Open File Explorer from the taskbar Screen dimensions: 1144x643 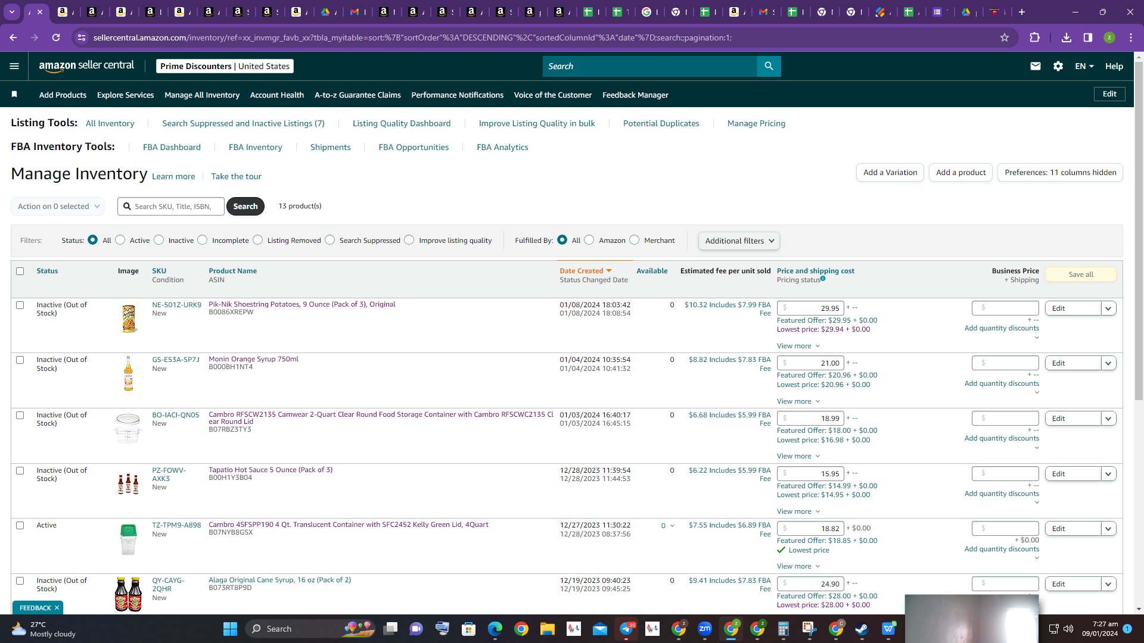coord(547,629)
